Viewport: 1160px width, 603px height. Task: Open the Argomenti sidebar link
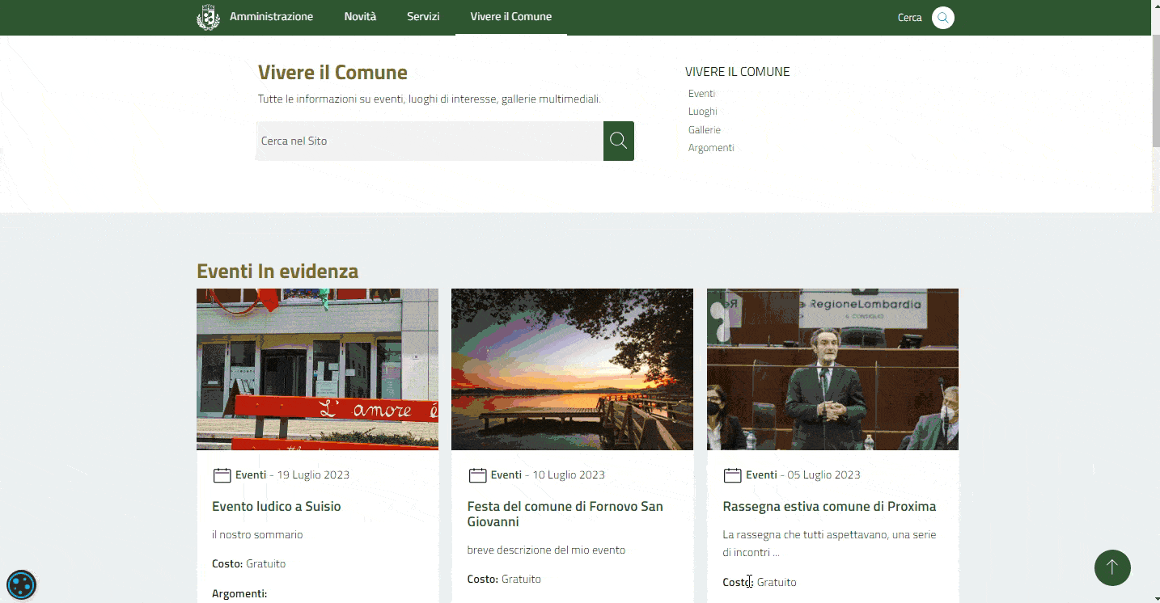(x=711, y=148)
